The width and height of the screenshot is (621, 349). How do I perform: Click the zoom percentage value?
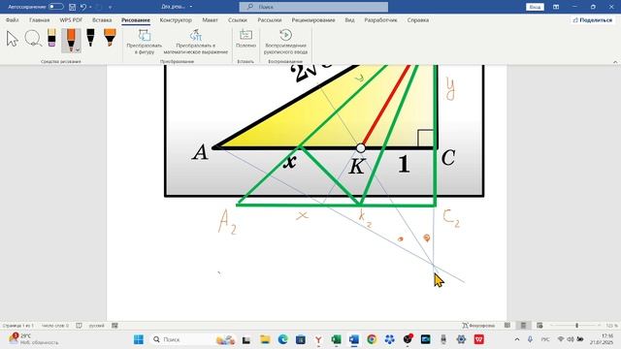click(x=611, y=326)
